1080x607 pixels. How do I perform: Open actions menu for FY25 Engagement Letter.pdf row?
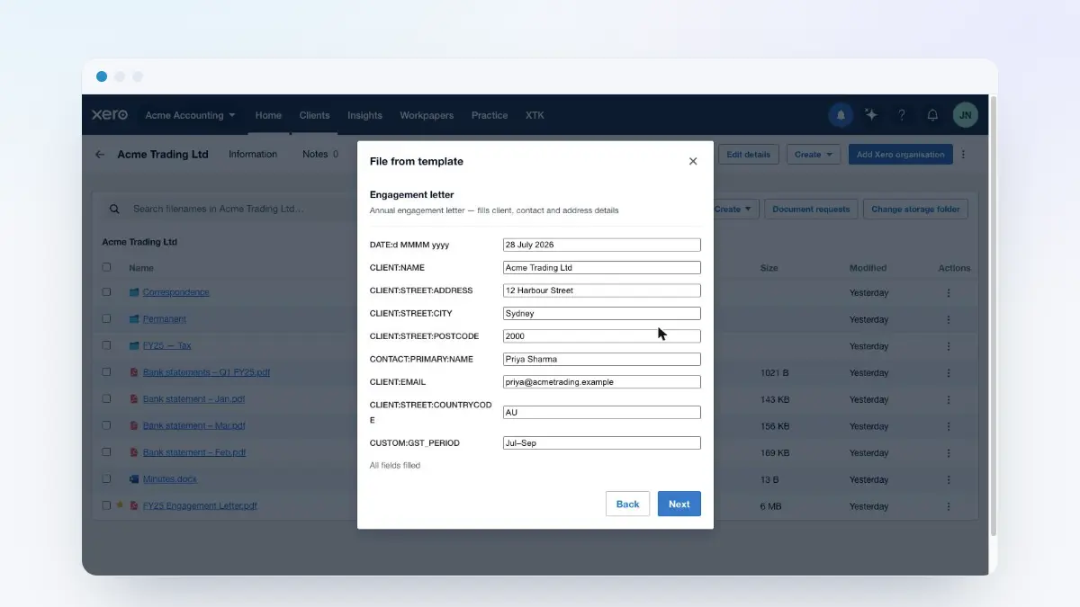click(x=948, y=506)
